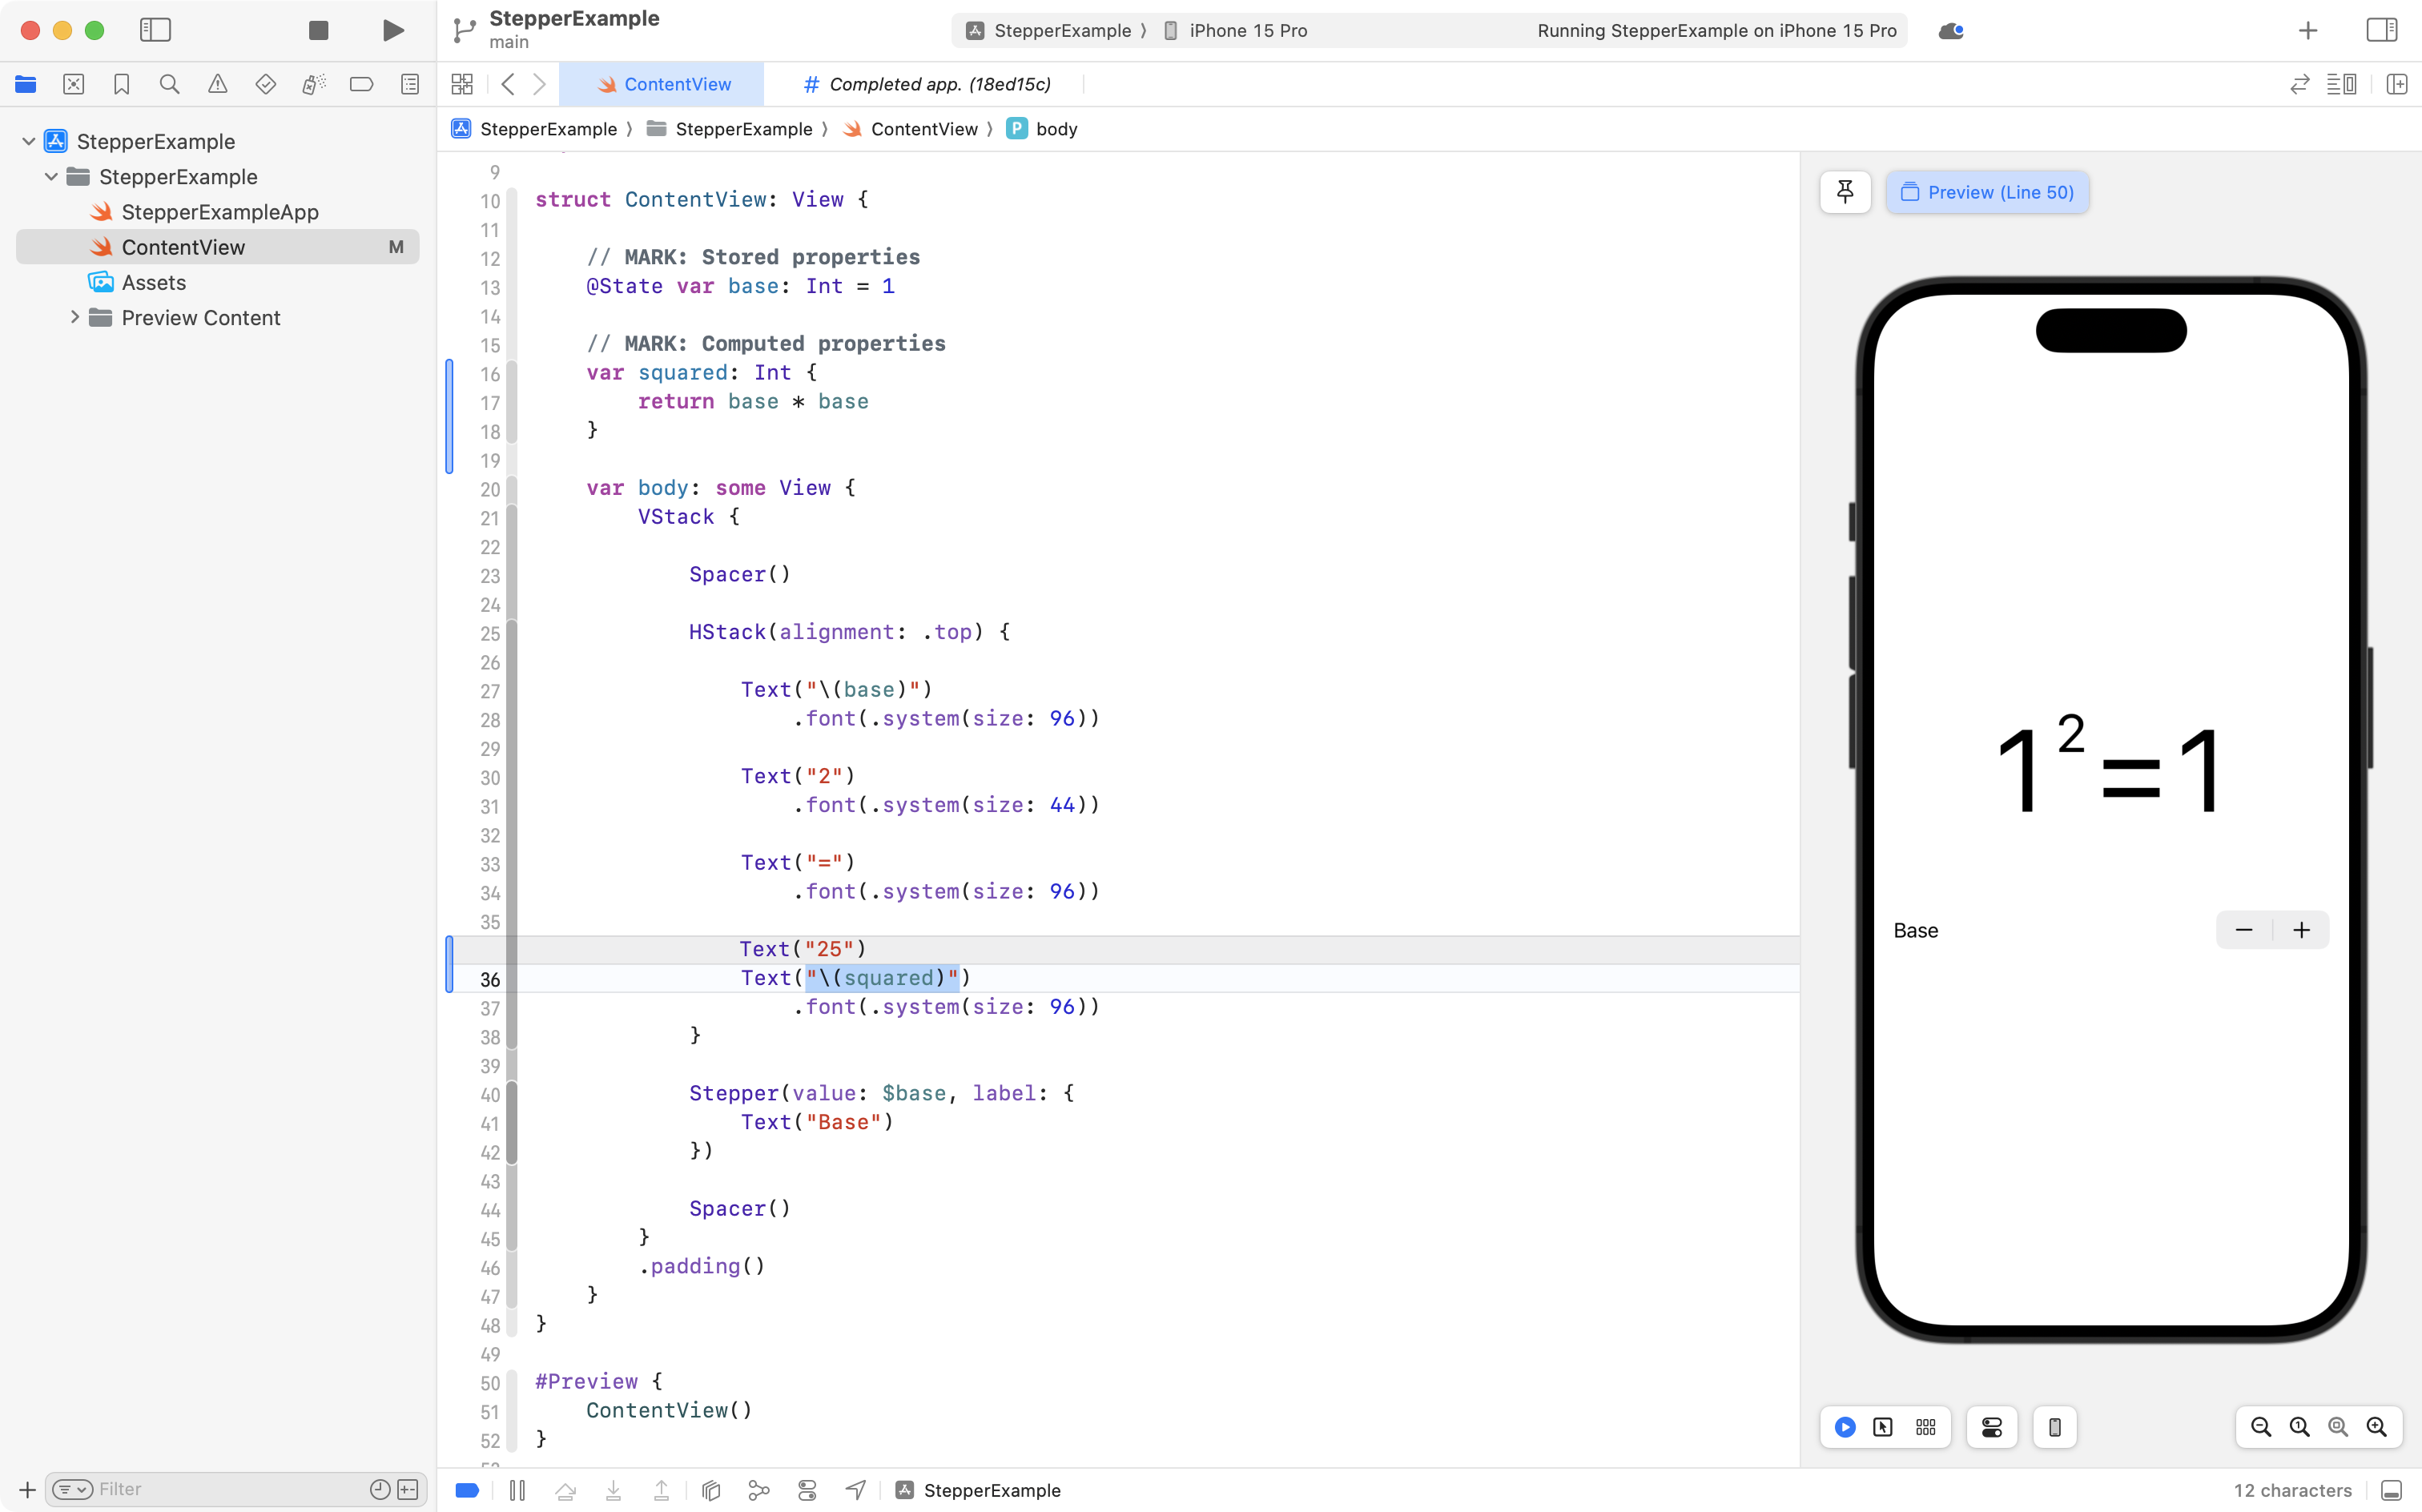The width and height of the screenshot is (2422, 1512).
Task: Click the Run play button
Action: (x=393, y=30)
